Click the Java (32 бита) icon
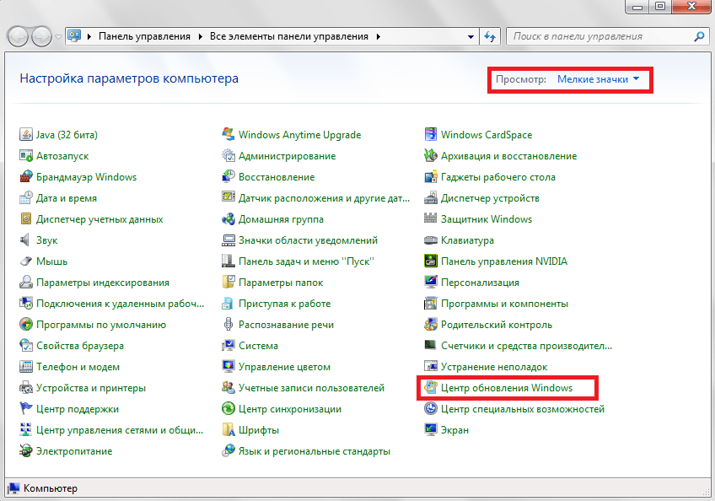The image size is (715, 501). coord(26,135)
